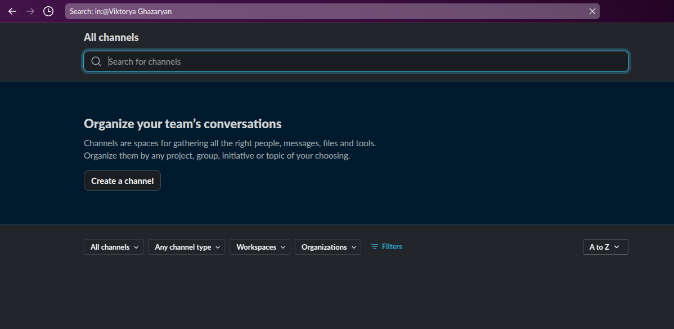Click the magnifier icon in channel search

point(96,62)
